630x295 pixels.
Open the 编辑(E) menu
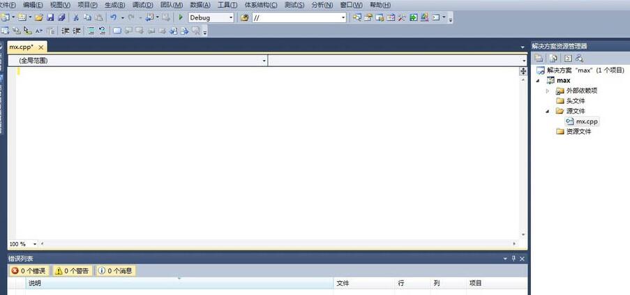(33, 5)
